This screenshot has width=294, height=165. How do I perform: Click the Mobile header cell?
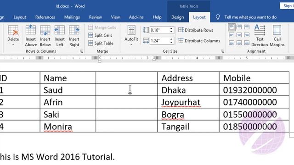pyautogui.click(x=254, y=78)
